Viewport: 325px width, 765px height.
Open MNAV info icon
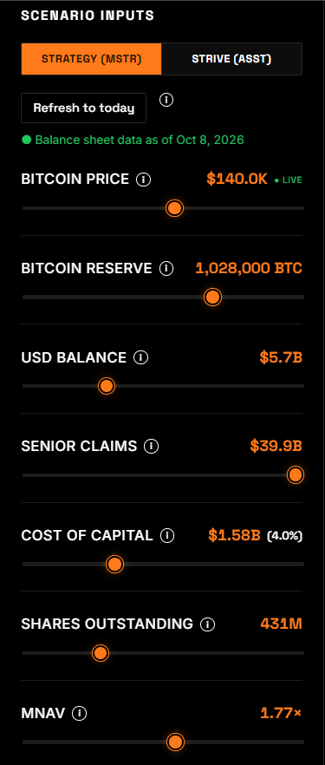80,714
